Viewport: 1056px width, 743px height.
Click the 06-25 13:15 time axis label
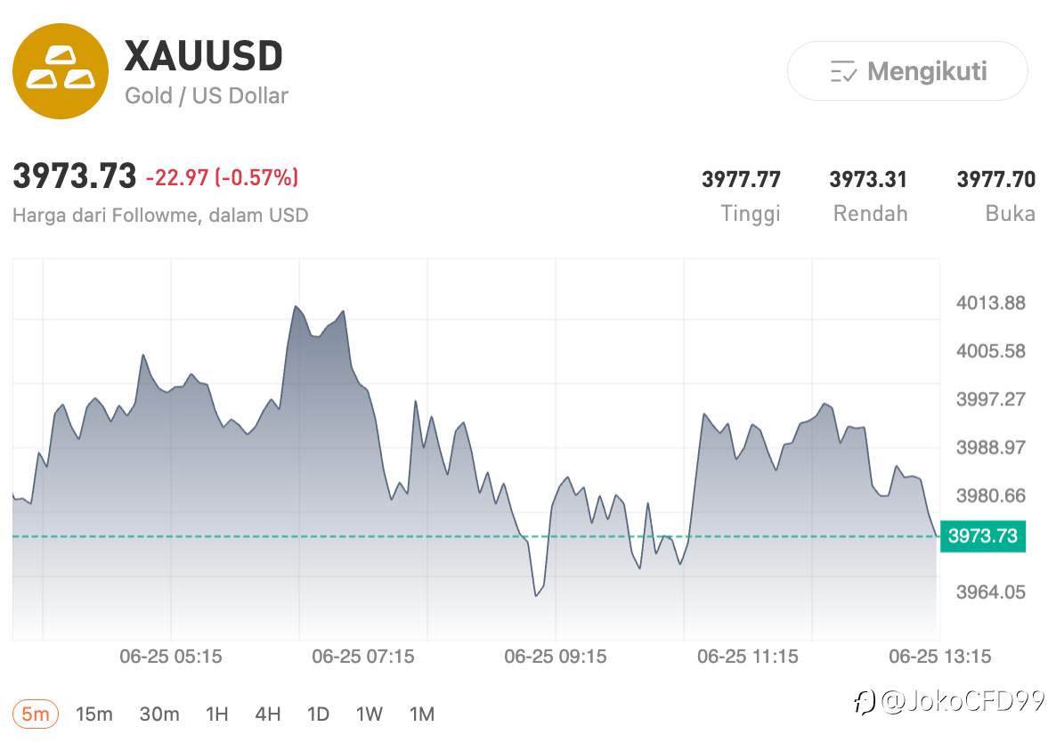940,657
